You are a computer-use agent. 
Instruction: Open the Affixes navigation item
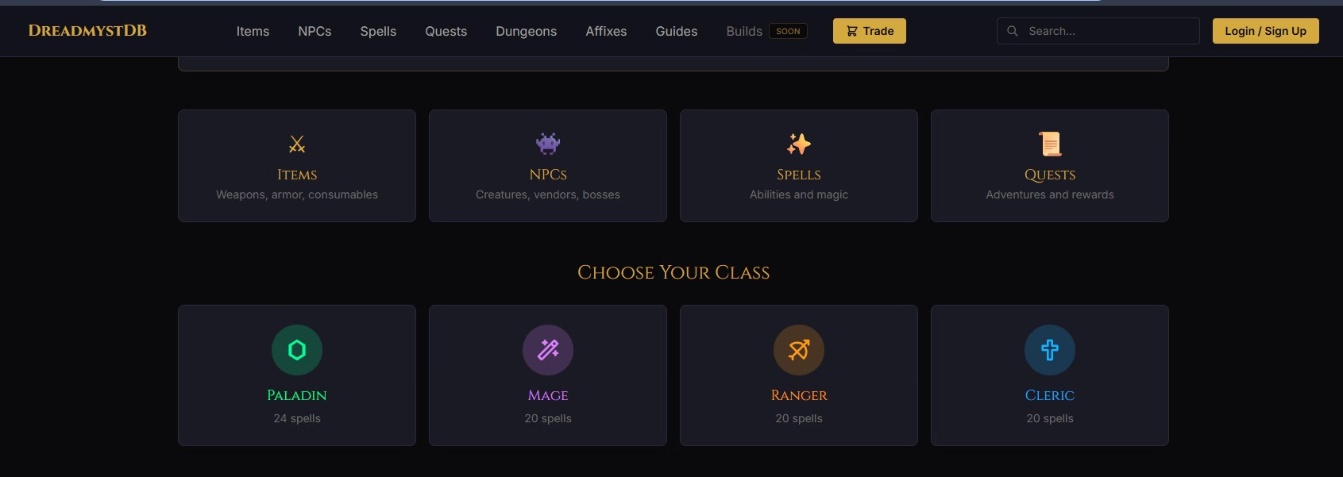(x=606, y=31)
